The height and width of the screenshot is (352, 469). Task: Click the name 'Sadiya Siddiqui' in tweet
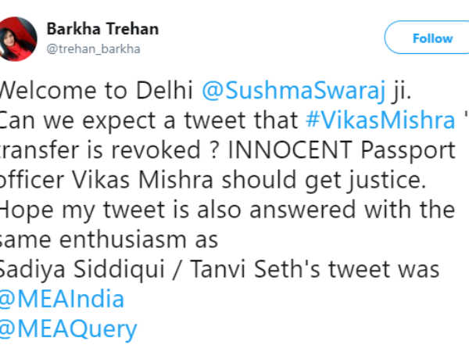pos(82,270)
